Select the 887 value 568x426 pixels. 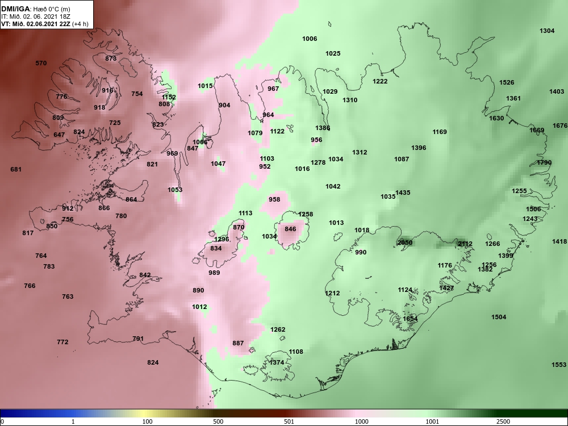coord(238,343)
